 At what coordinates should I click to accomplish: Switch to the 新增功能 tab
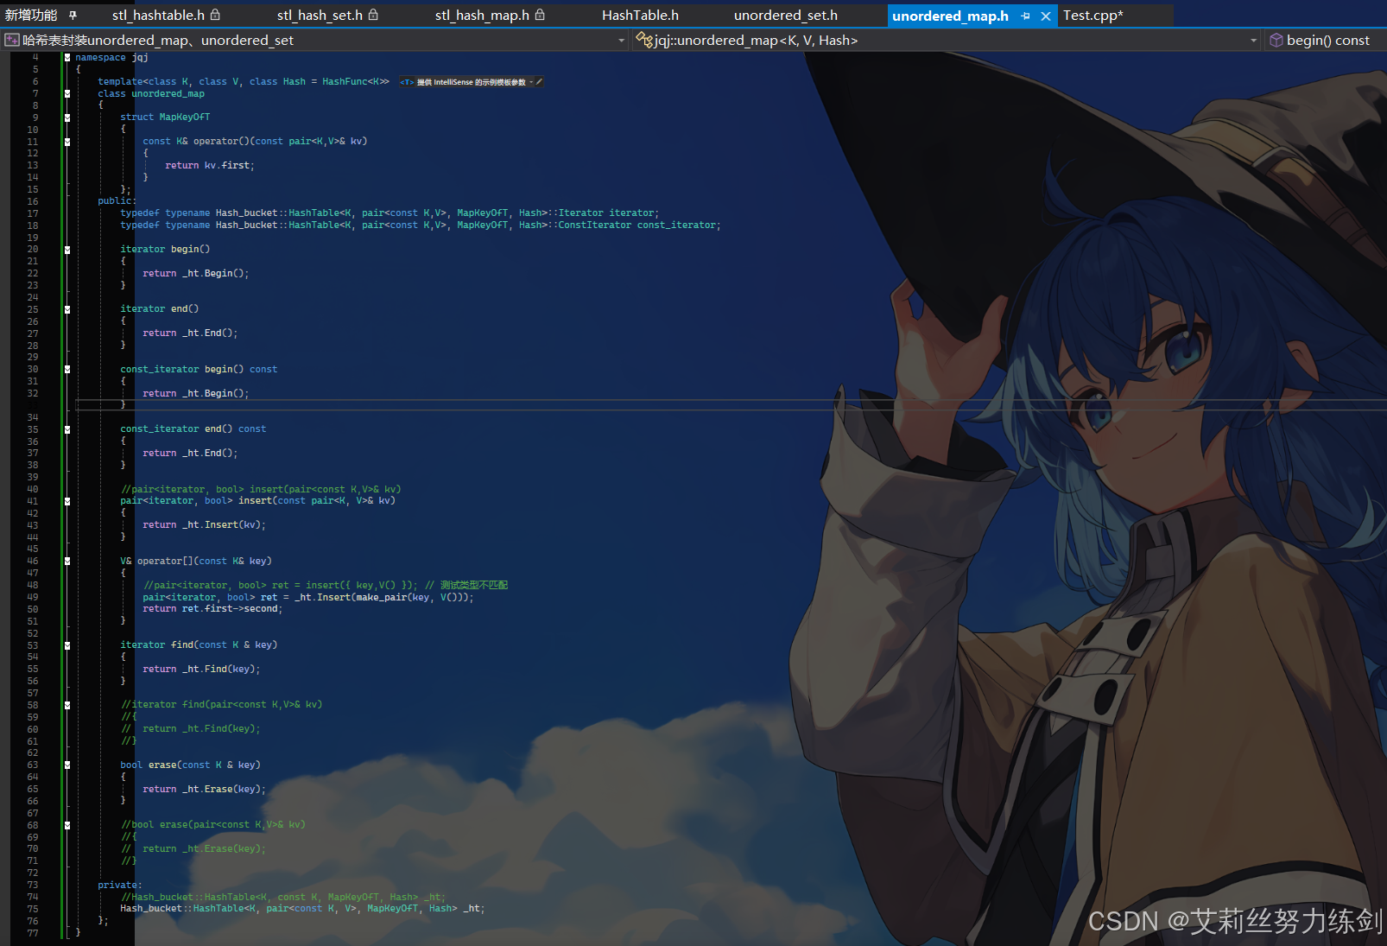31,16
